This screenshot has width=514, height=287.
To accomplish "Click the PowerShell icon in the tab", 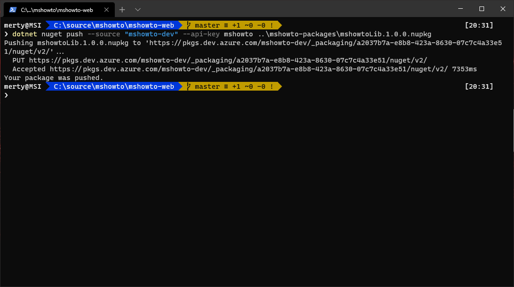I will tap(13, 9).
